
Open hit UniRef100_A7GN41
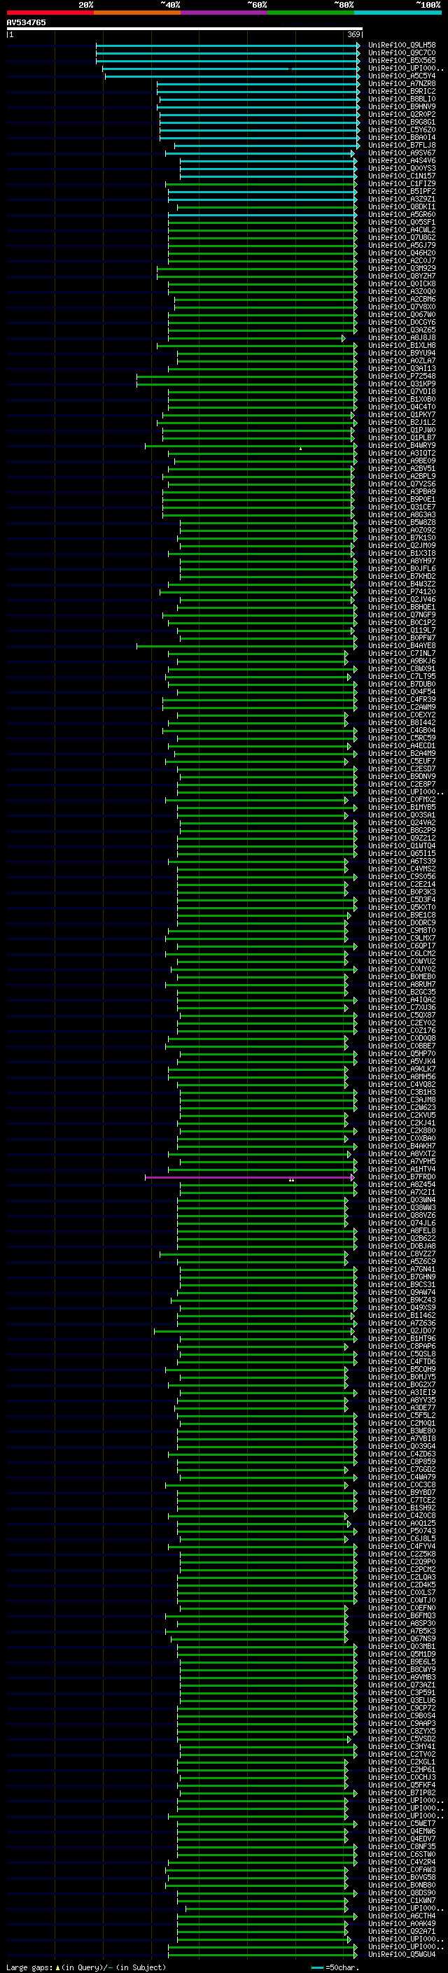[402, 1269]
